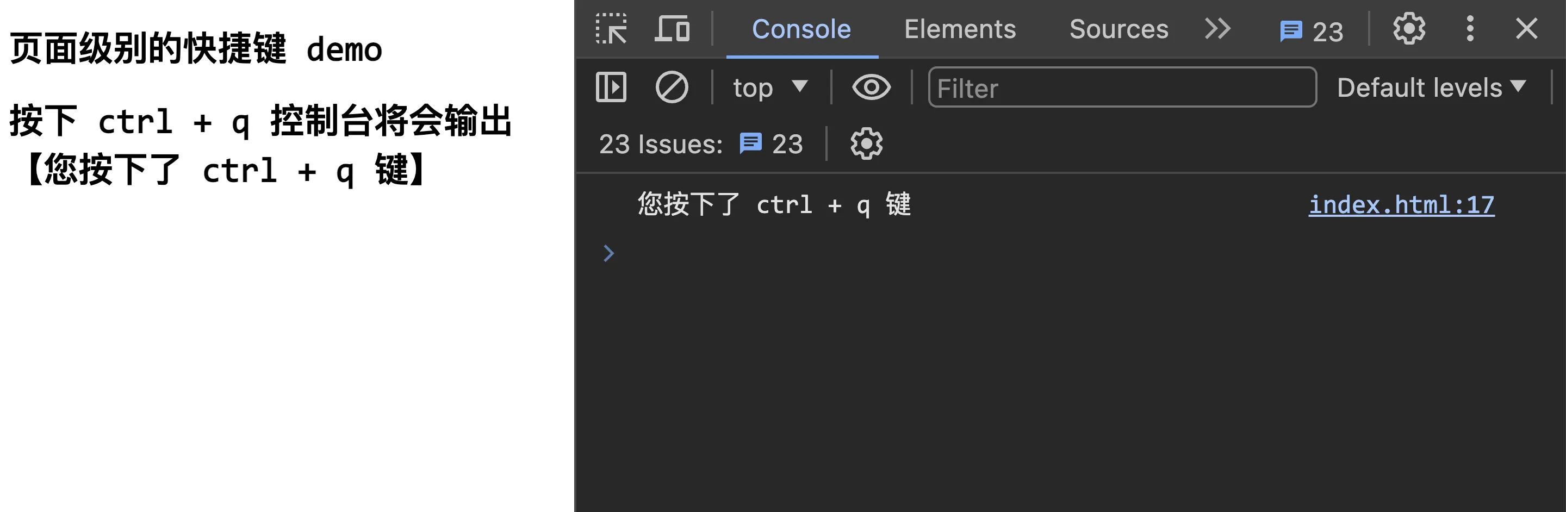Expand the Default levels dropdown

[1431, 88]
